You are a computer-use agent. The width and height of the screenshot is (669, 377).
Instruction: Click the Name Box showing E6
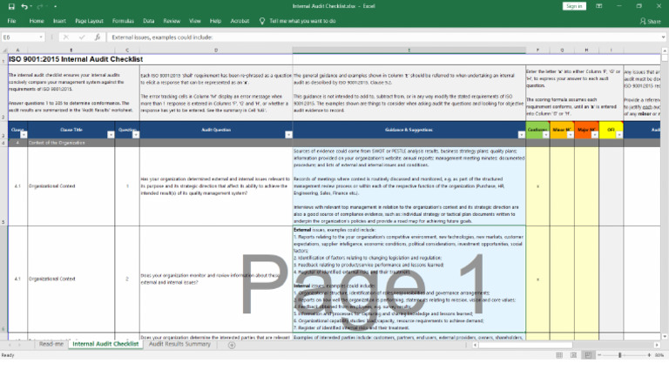pyautogui.click(x=20, y=37)
